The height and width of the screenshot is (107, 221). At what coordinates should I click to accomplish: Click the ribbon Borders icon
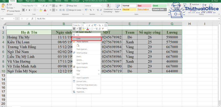click(35, 10)
